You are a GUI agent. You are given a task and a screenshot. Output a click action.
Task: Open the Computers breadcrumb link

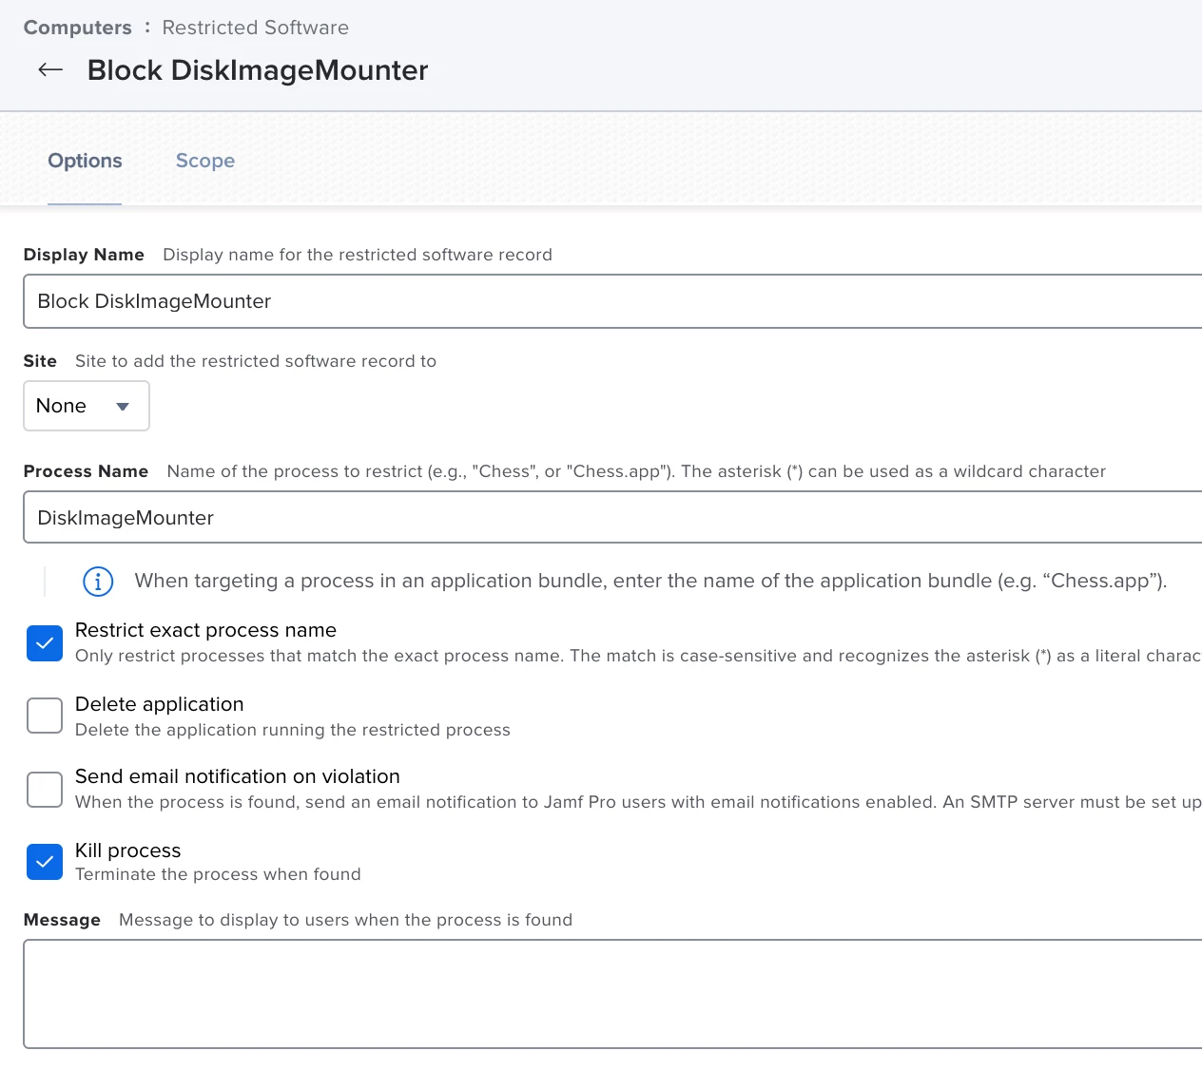pyautogui.click(x=78, y=28)
